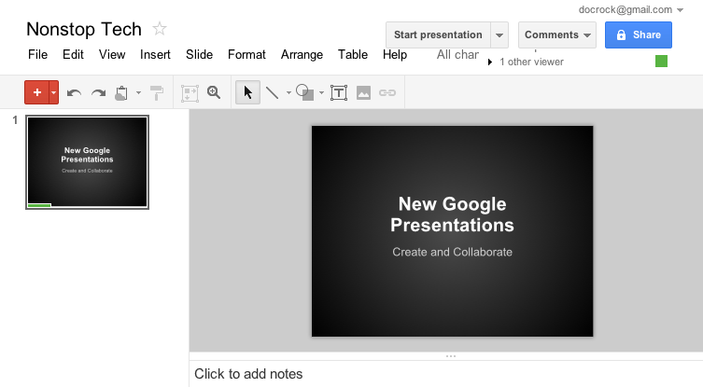Select the paint format roller tool
This screenshot has width=703, height=387.
click(x=157, y=92)
